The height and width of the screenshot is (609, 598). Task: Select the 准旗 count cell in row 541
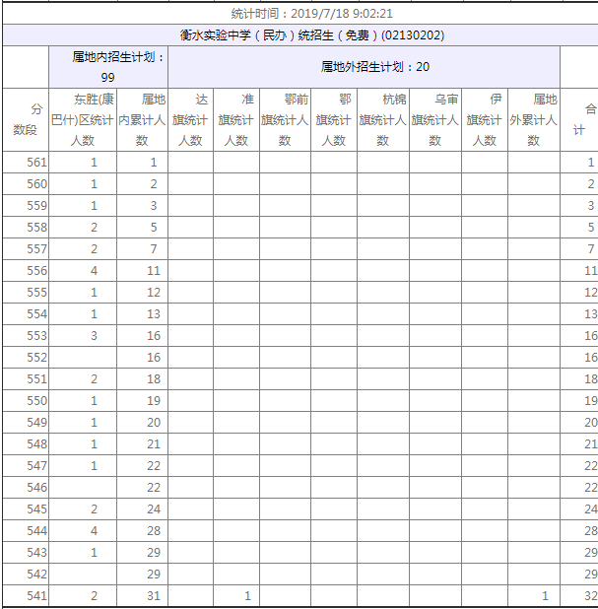[235, 596]
